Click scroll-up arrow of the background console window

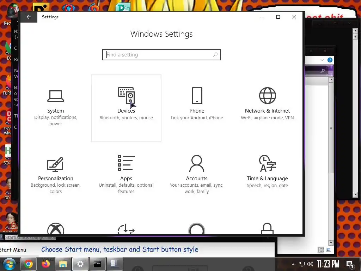[x=355, y=31]
